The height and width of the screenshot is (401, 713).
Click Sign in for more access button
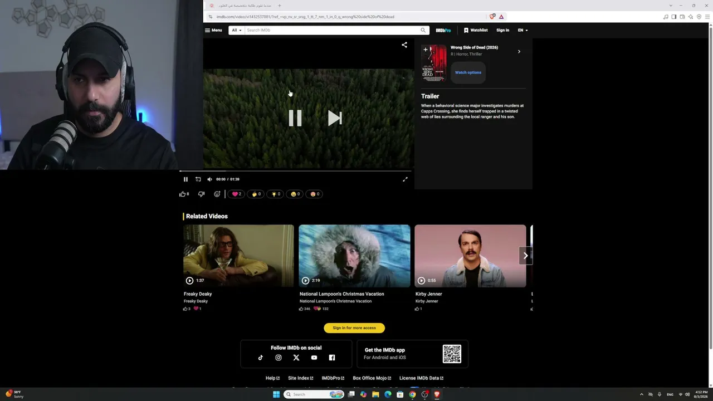coord(354,328)
